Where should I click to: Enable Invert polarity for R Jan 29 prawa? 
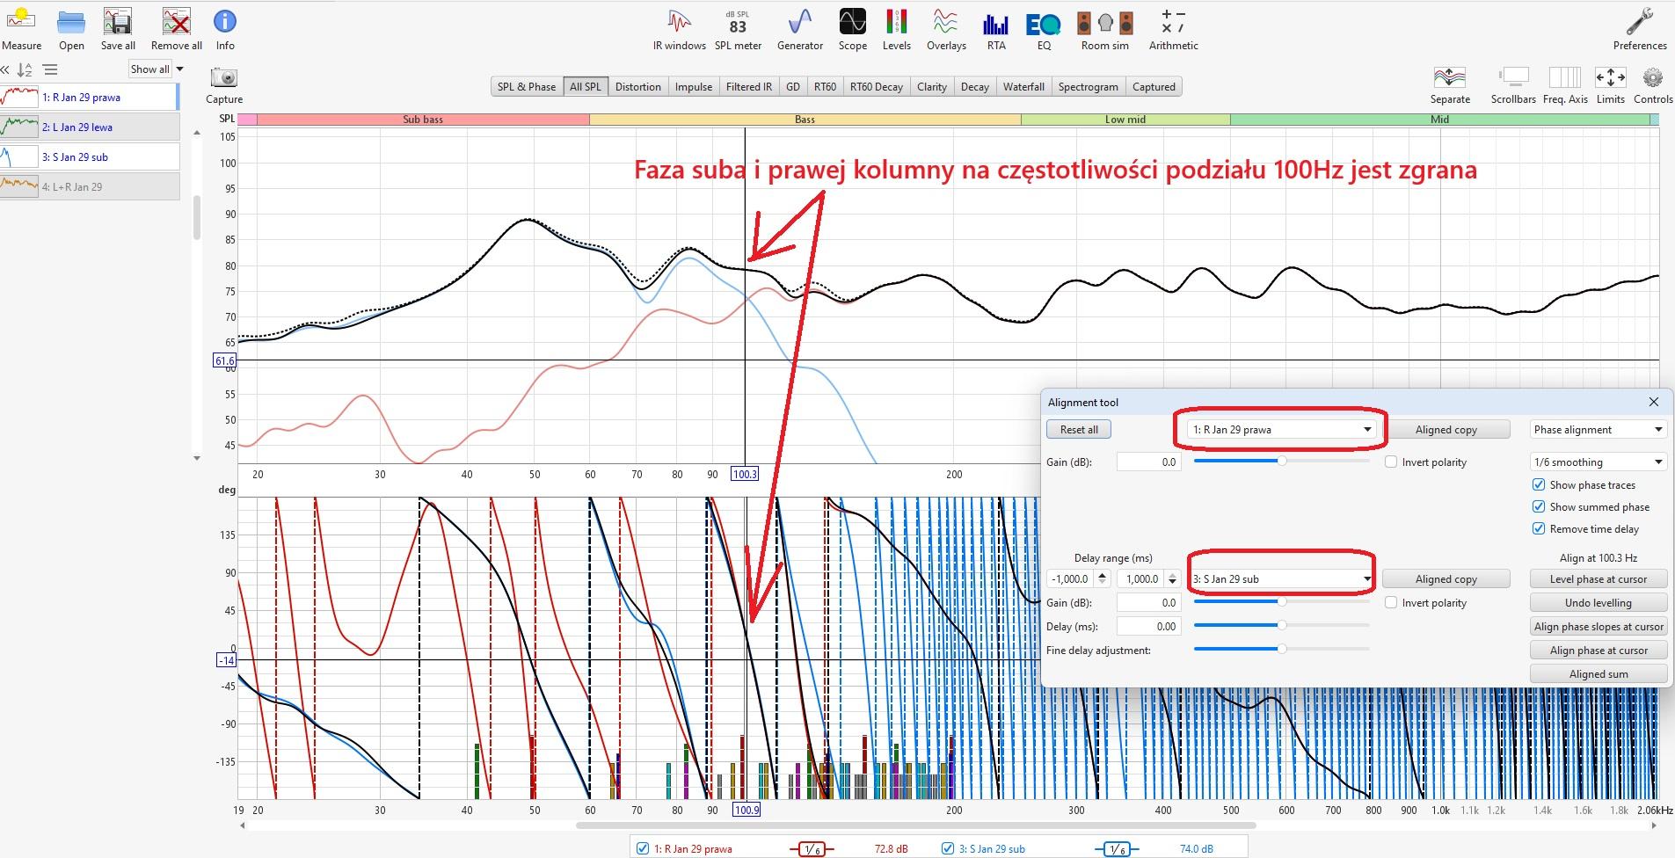[1391, 462]
